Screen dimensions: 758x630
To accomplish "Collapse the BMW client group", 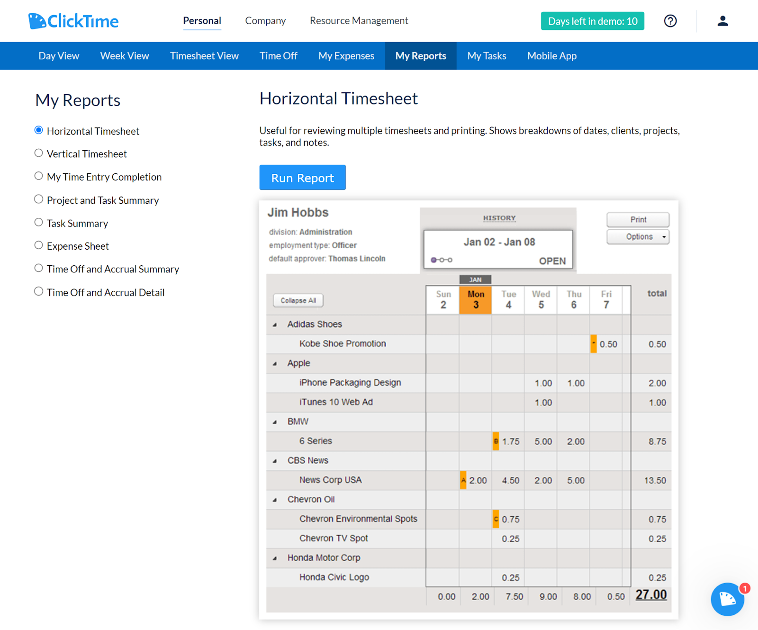I will tap(275, 422).
